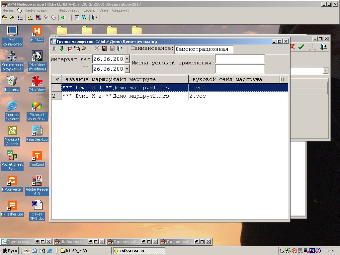Open the first interval date dropdown

click(127, 59)
